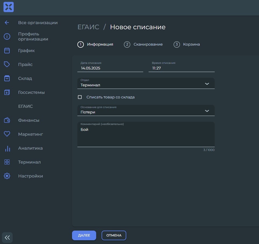The image size is (259, 244).
Task: Click the chevron arrow of Потери field
Action: (x=207, y=111)
